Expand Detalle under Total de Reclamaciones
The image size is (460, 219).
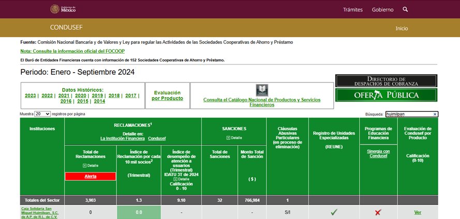point(90,165)
